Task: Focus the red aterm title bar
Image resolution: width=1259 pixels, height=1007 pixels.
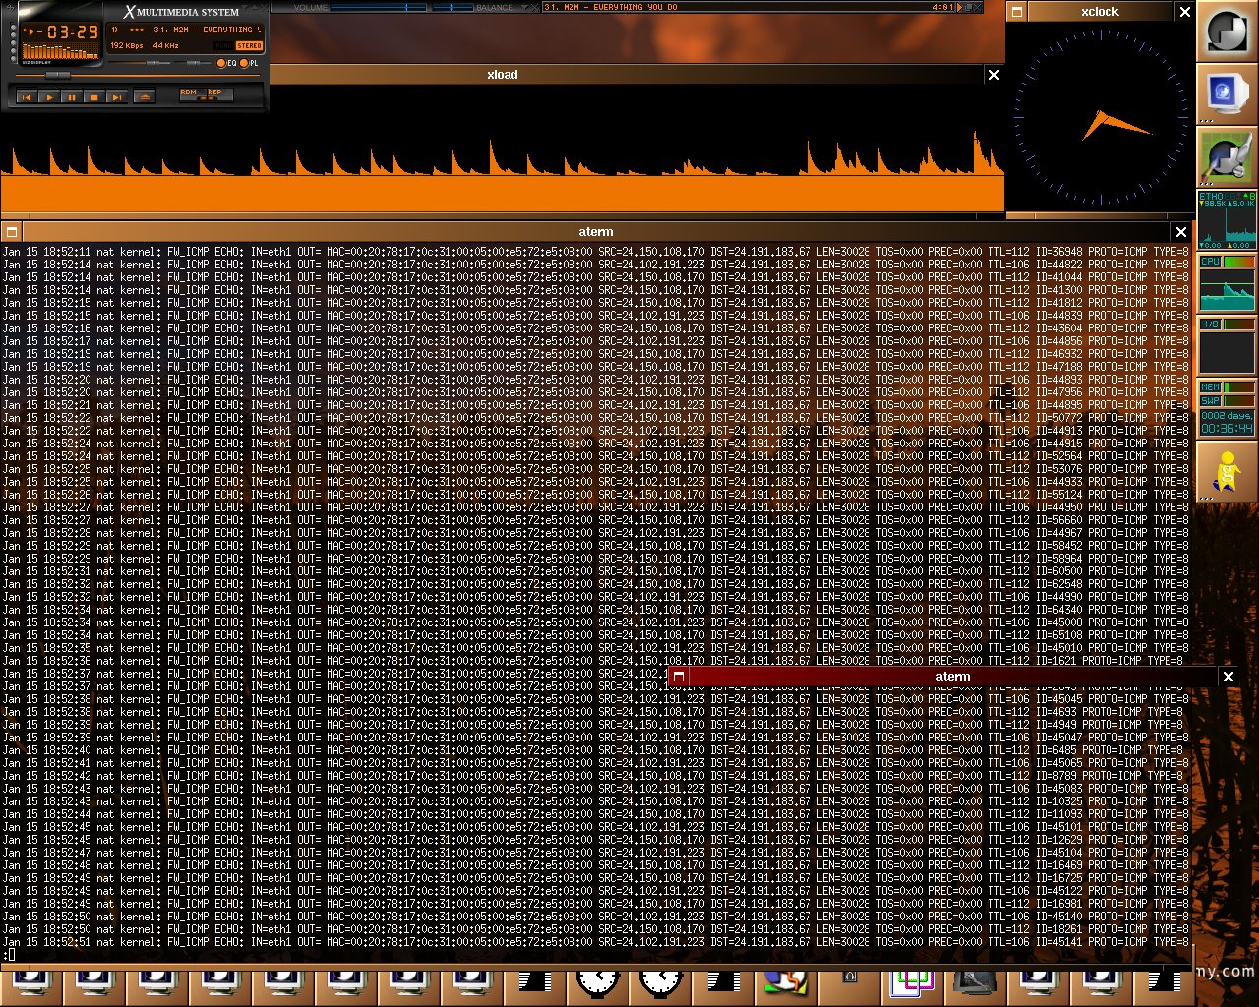Action: (952, 677)
